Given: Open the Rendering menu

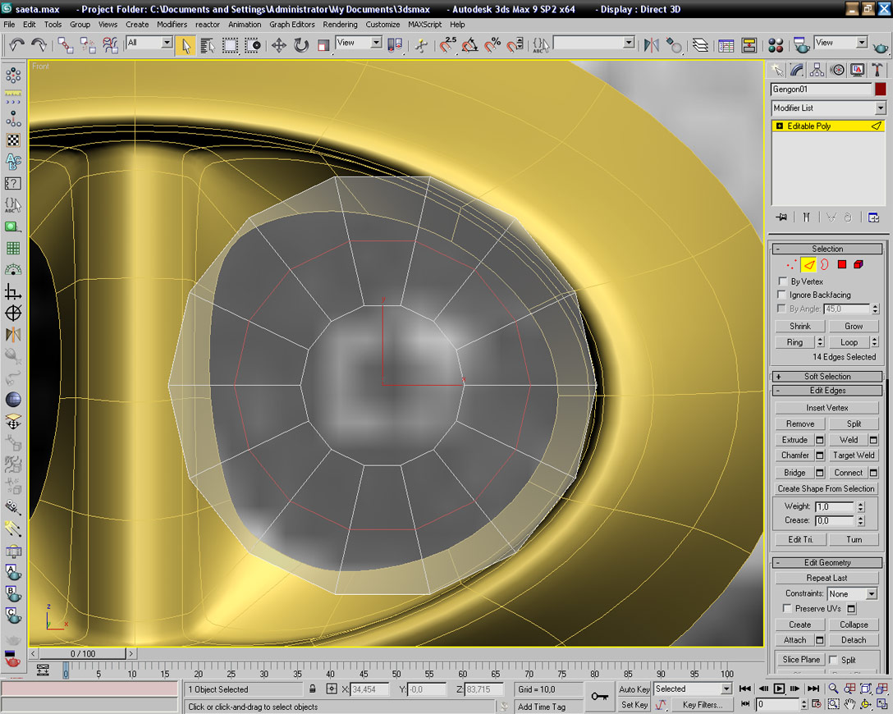Looking at the screenshot, I should [x=340, y=25].
